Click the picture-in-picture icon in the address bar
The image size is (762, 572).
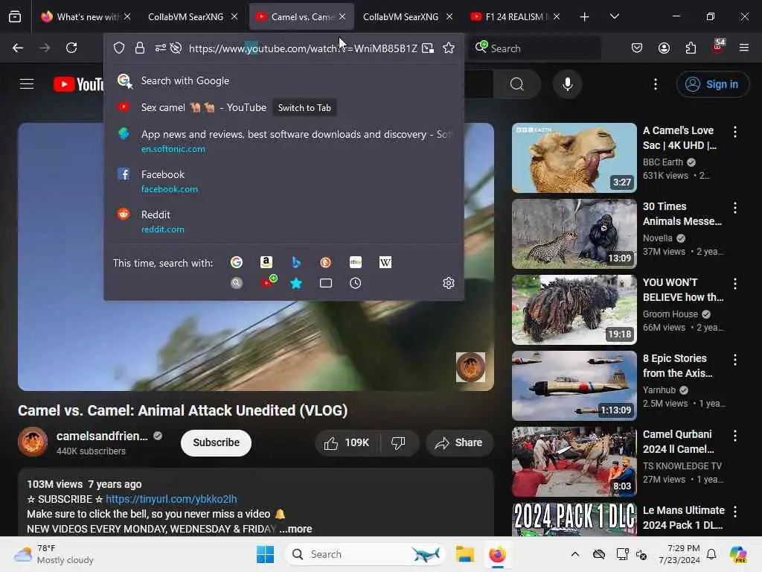click(428, 48)
